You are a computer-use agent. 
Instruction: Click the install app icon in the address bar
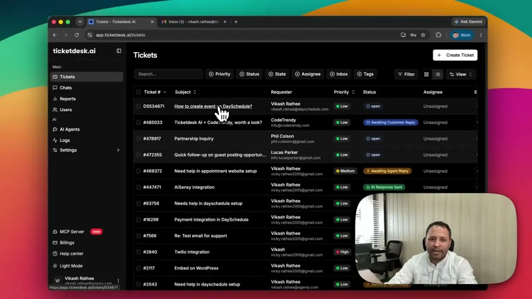[x=403, y=35]
